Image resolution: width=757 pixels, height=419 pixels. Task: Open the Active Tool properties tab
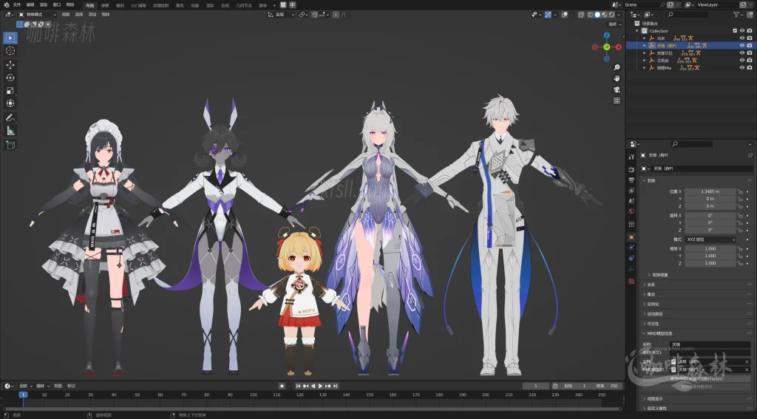[x=631, y=157]
